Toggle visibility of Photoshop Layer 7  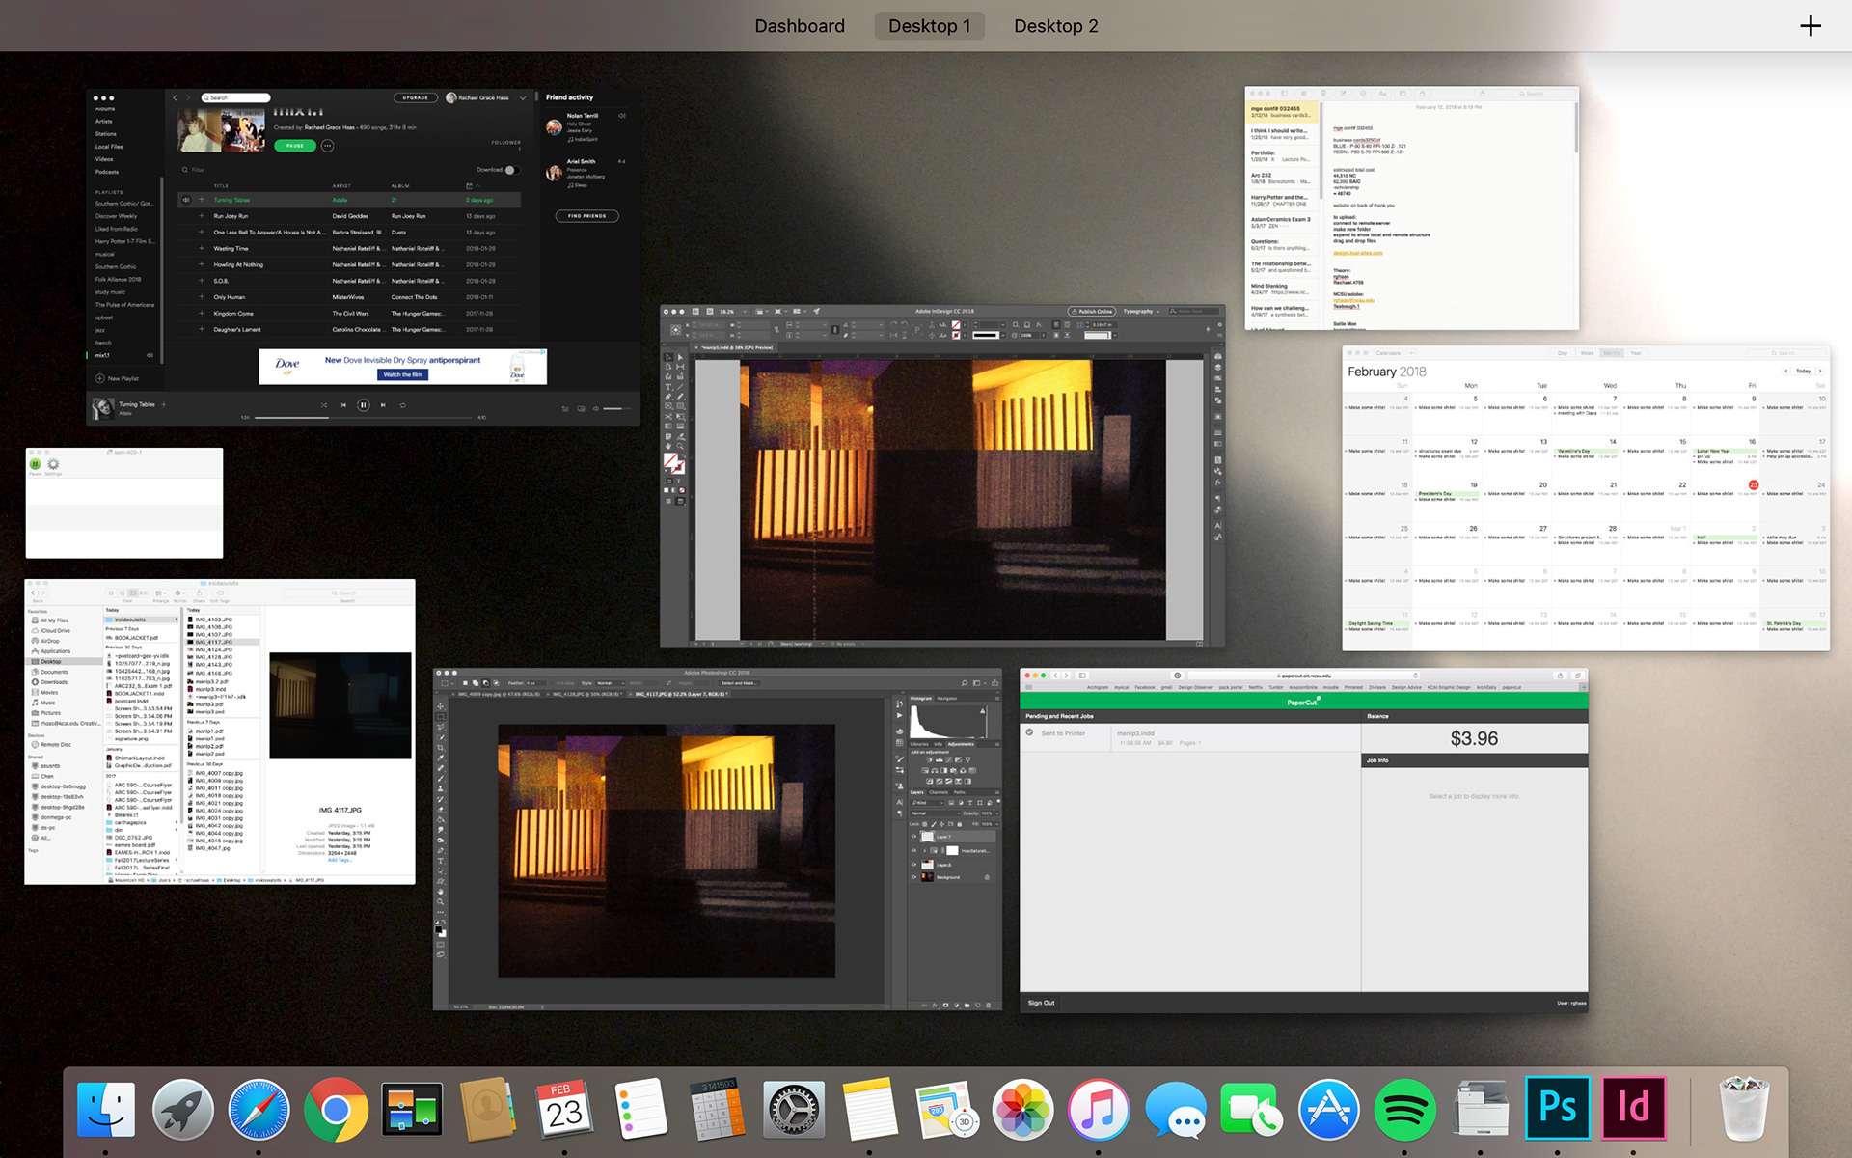pyautogui.click(x=914, y=837)
